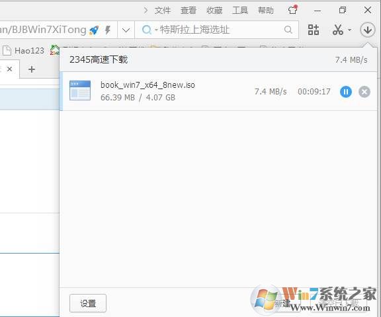Screen dimensions: 381x317
Task: Open the 收藏 menu
Action: tap(214, 11)
